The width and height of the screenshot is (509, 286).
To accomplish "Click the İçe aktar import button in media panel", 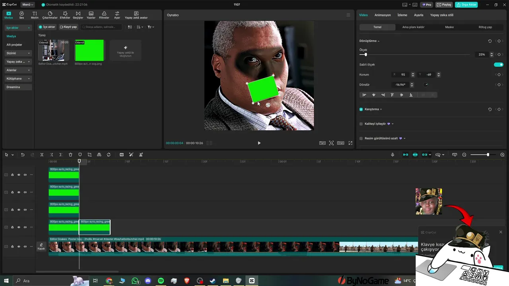I will [x=47, y=27].
